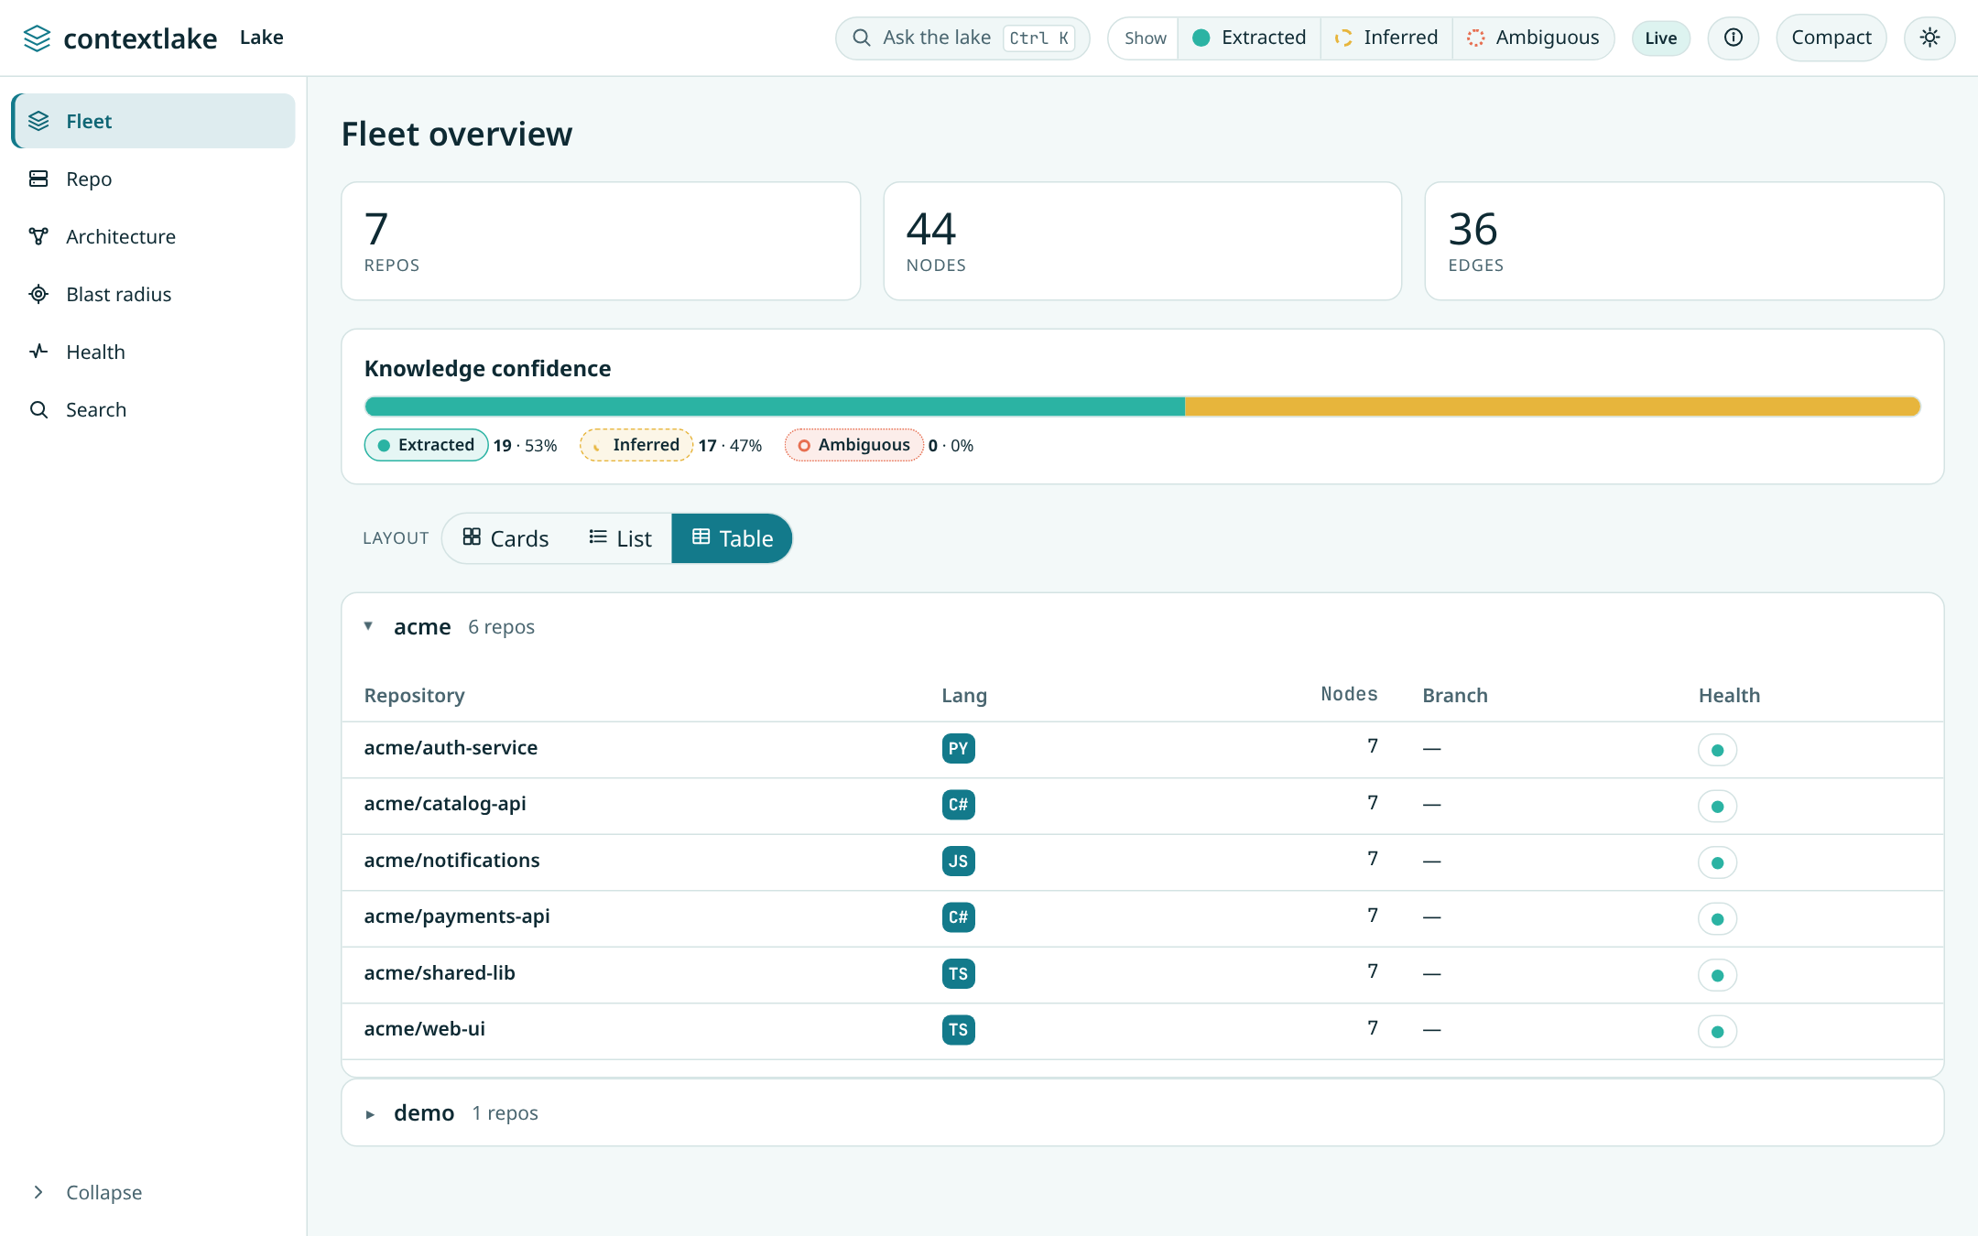Sort by Lang column header

964,695
